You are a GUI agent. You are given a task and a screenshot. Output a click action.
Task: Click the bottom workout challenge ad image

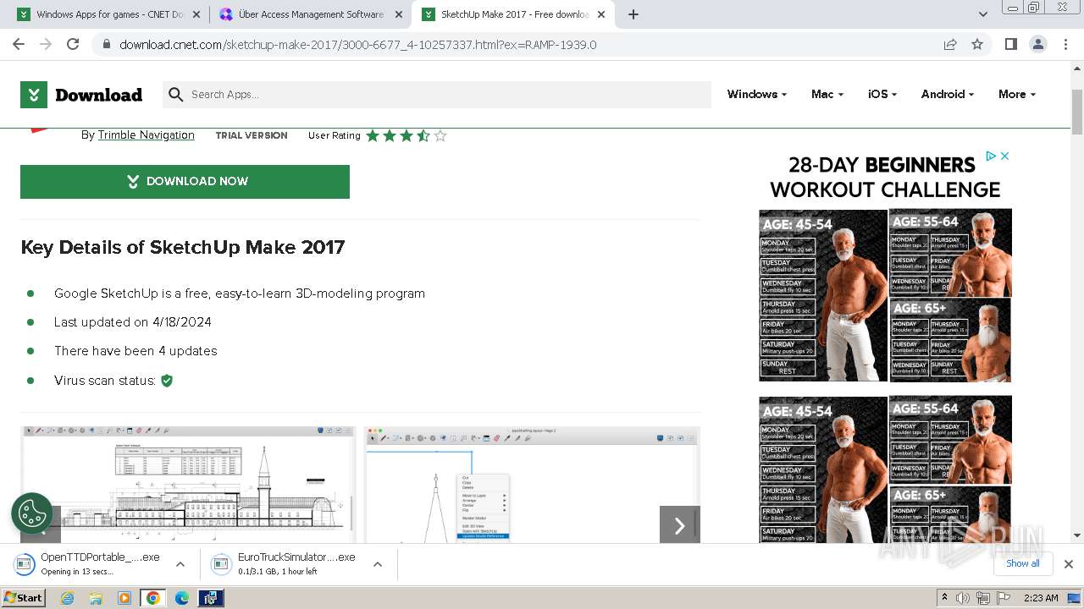[x=885, y=469]
